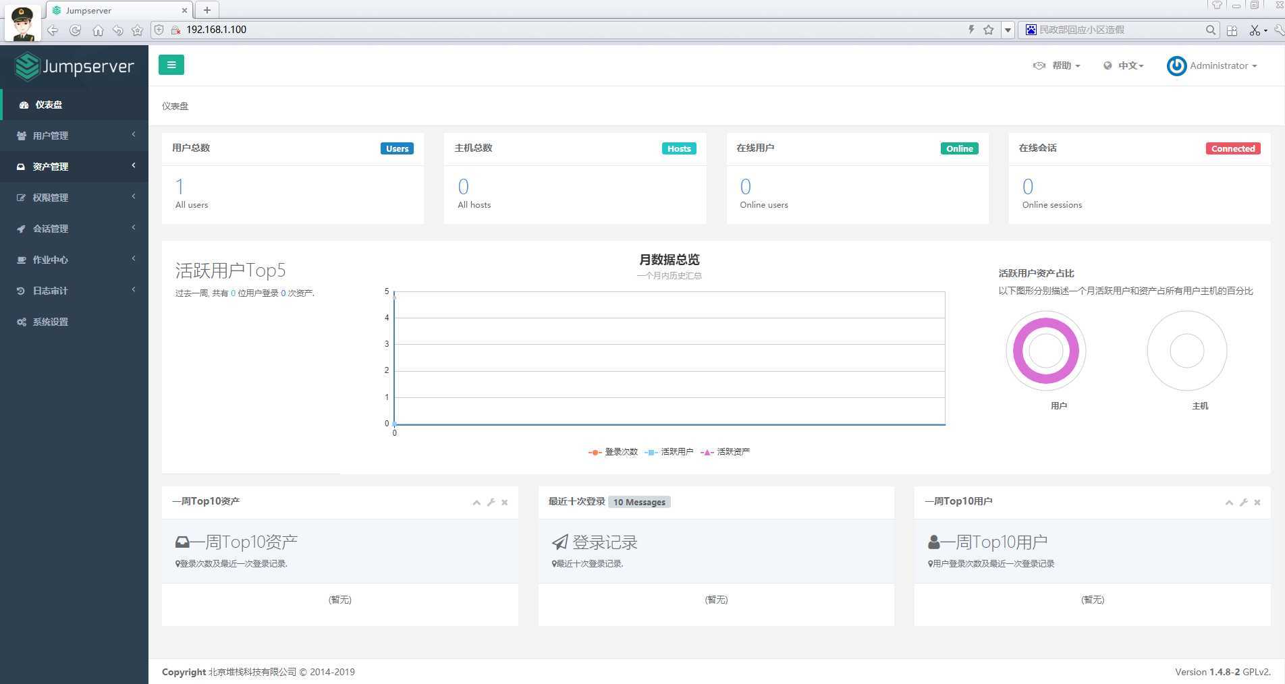Click the Online badge on 在线用户 card
Screen dimensions: 1285x684
(959, 148)
